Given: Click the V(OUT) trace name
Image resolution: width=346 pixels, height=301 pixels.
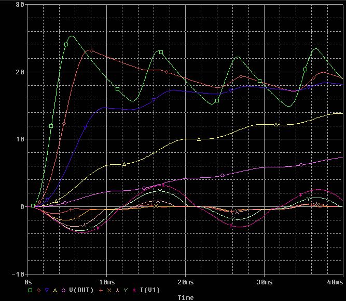Looking at the screenshot, I should (x=81, y=290).
